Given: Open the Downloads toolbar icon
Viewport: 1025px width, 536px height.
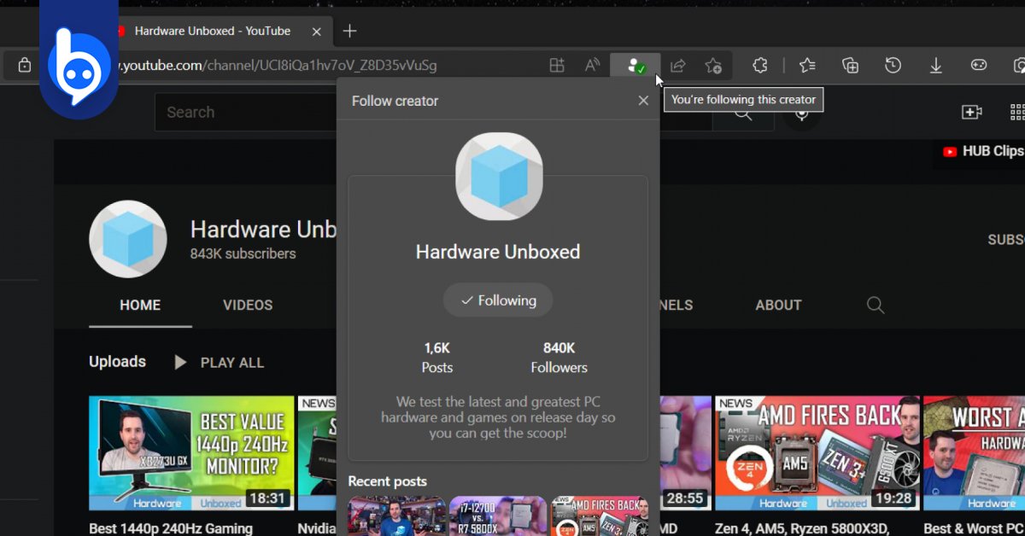Looking at the screenshot, I should click(x=936, y=66).
